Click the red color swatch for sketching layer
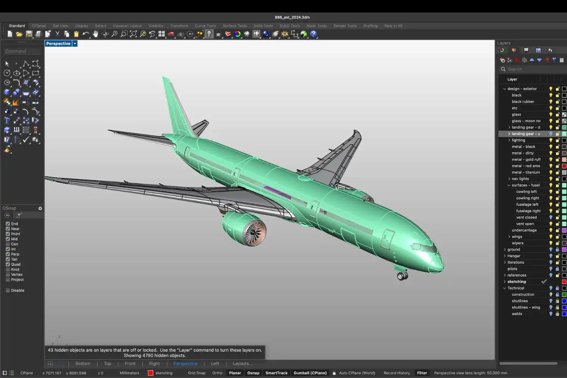 tap(564, 282)
